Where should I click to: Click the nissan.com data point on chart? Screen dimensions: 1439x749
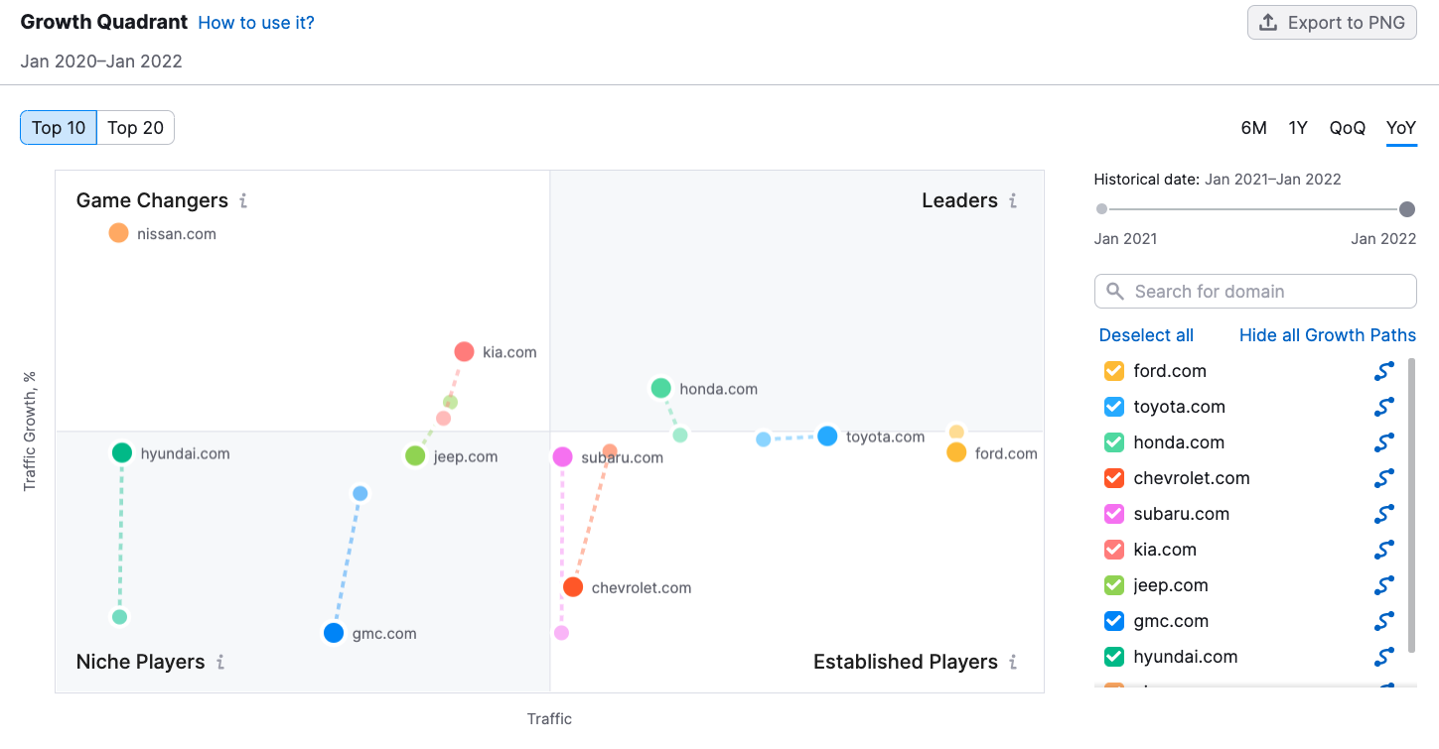[x=119, y=233]
